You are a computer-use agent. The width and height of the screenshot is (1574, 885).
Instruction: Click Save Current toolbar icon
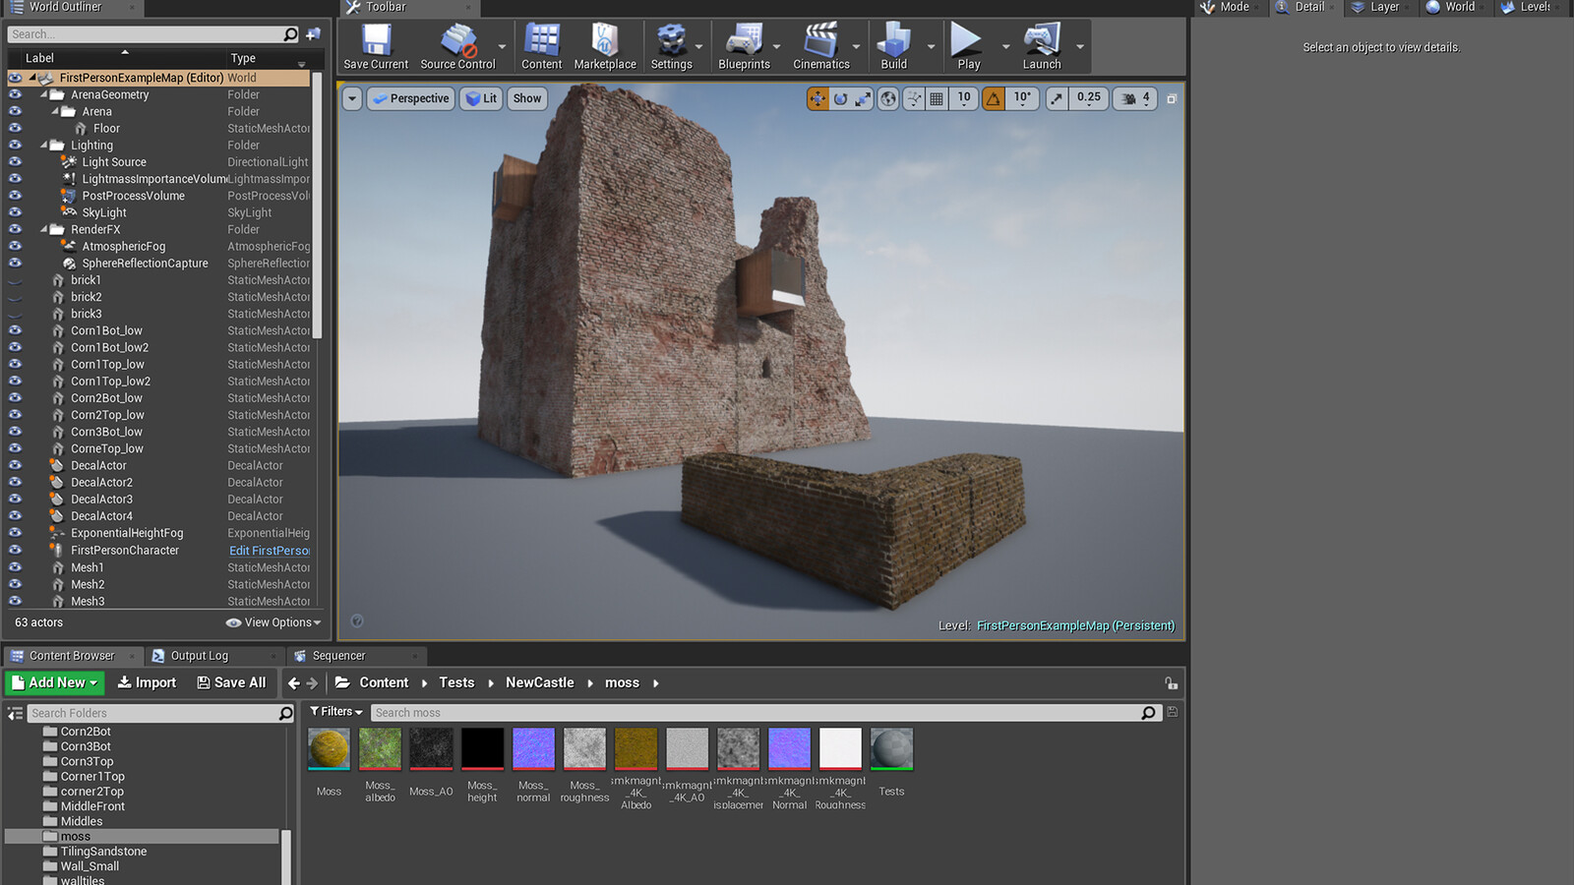376,46
